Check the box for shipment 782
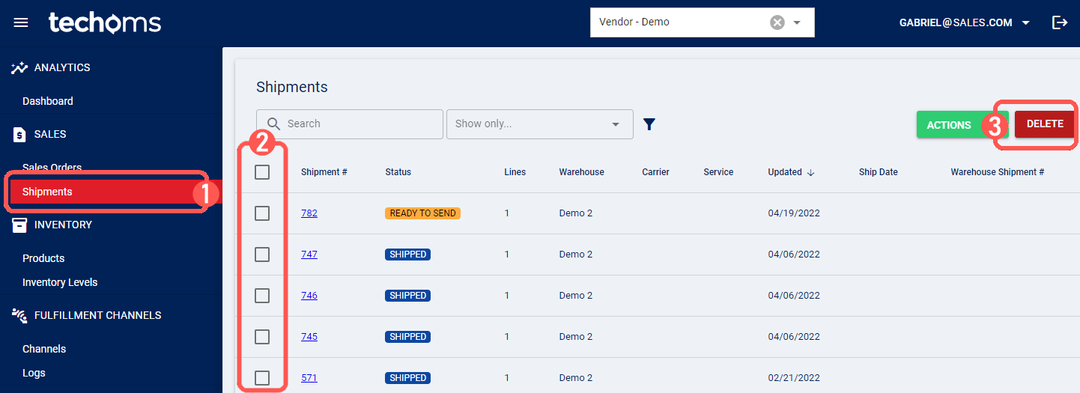 pyautogui.click(x=262, y=213)
